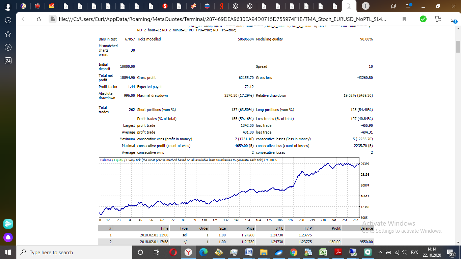Open the browser history clock icon
This screenshot has width=461, height=259.
pyautogui.click(x=8, y=20)
